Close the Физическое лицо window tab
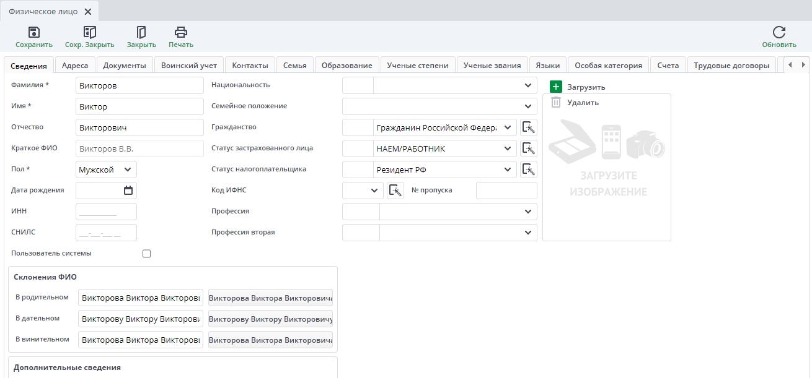 87,12
